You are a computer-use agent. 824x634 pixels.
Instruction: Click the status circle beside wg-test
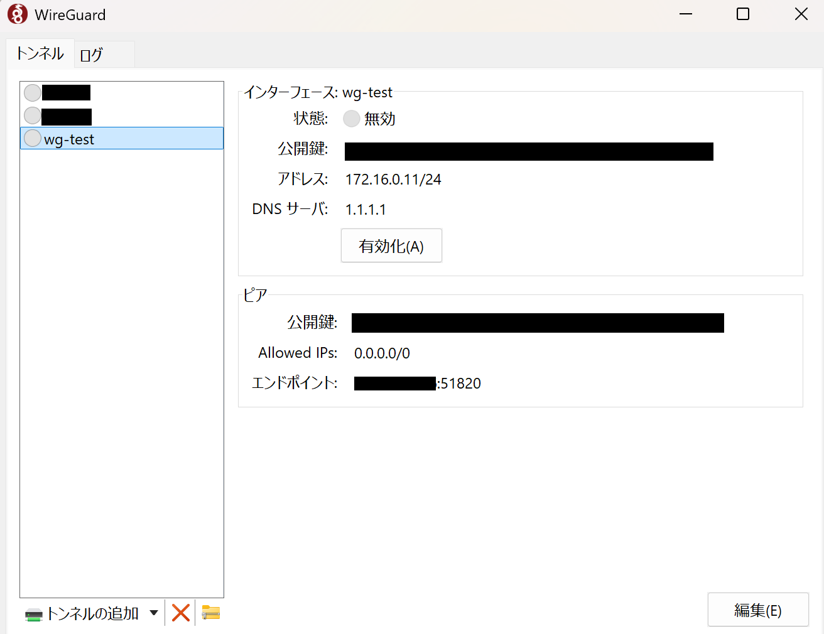tap(33, 138)
